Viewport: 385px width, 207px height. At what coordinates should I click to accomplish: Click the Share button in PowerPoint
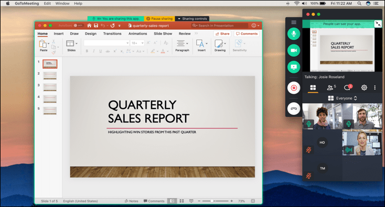[222, 34]
